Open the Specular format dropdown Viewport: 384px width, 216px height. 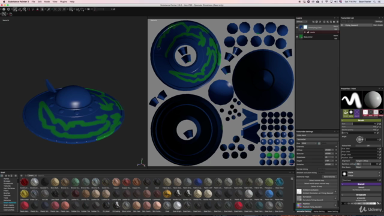329,154
